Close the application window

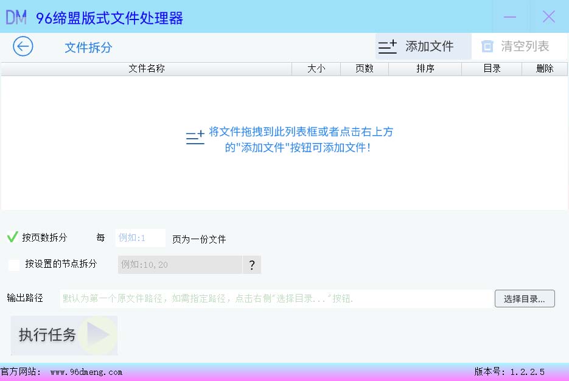pyautogui.click(x=549, y=16)
